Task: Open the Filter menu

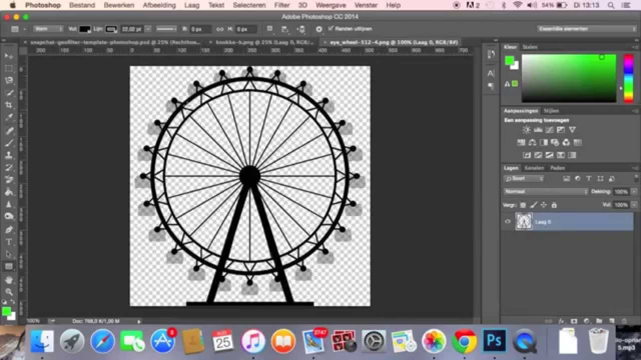Action: (x=281, y=5)
